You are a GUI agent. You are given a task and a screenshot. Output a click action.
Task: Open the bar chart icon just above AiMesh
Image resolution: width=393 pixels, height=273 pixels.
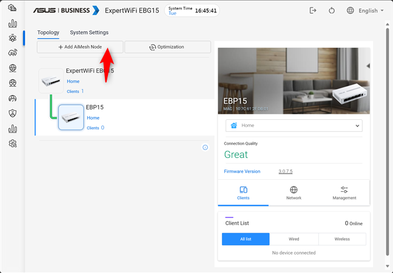point(13,24)
